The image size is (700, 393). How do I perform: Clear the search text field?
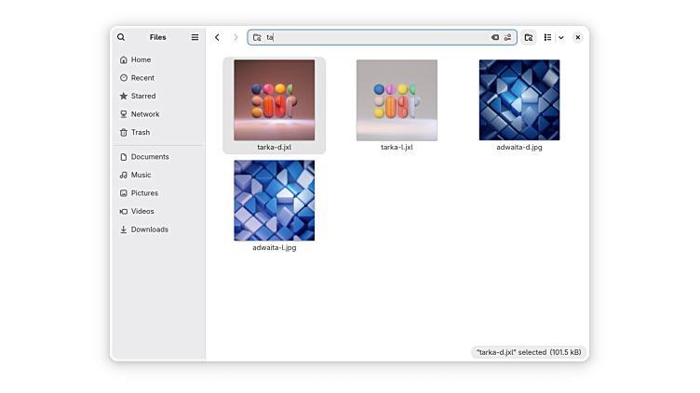(495, 37)
